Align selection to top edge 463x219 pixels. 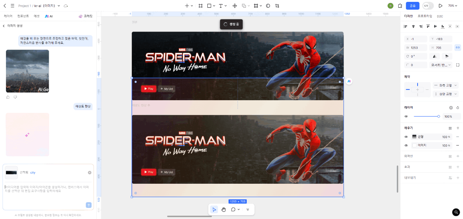(428, 26)
